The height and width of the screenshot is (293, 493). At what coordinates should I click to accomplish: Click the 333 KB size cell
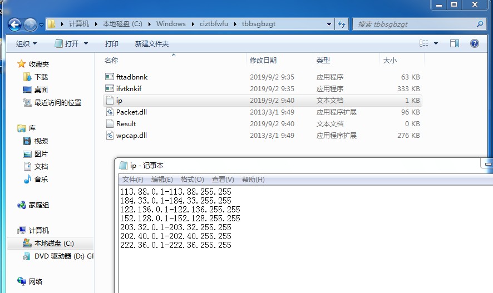pyautogui.click(x=408, y=88)
